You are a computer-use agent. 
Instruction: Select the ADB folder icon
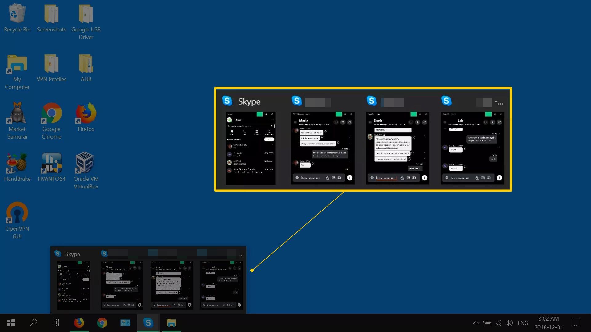click(86, 68)
